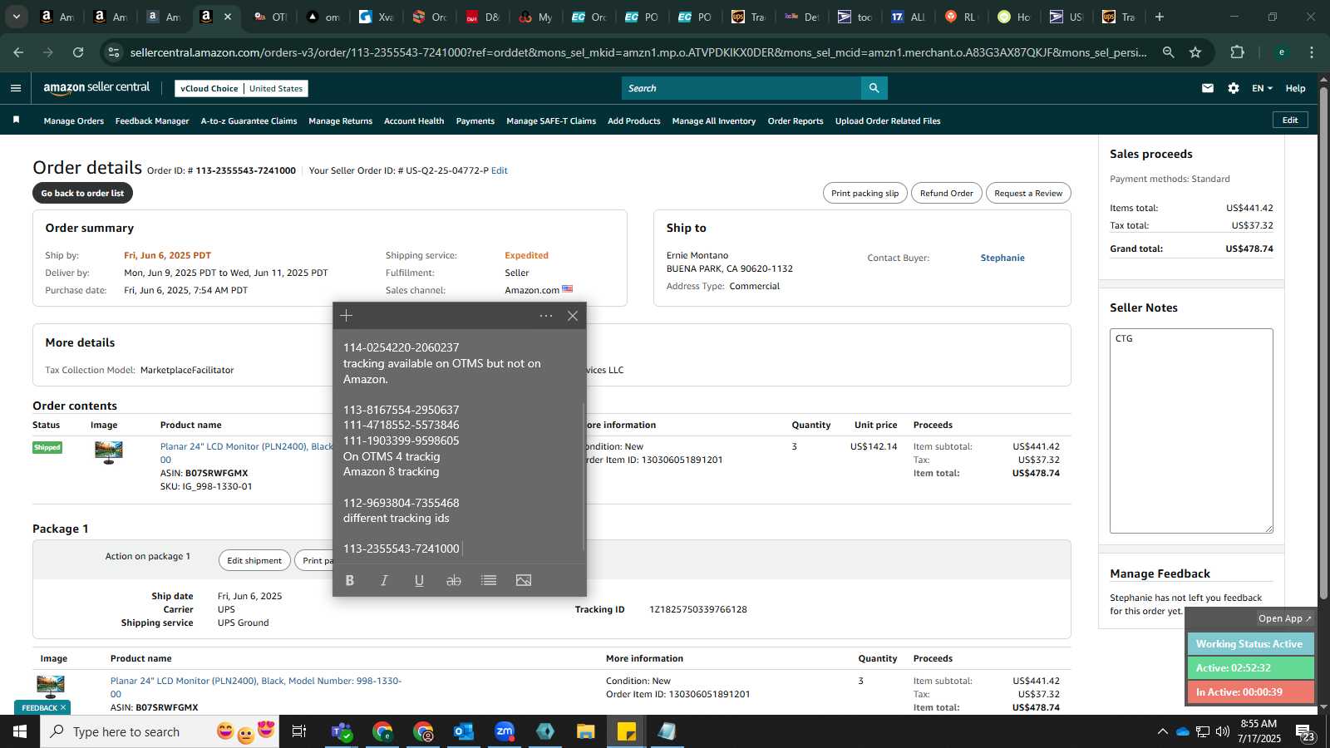Go to Account Health
The height and width of the screenshot is (748, 1330).
point(414,121)
